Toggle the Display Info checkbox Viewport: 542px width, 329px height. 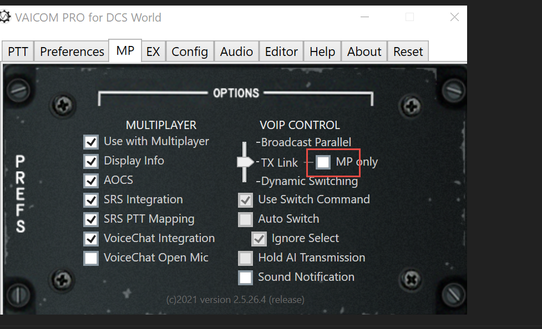(91, 161)
